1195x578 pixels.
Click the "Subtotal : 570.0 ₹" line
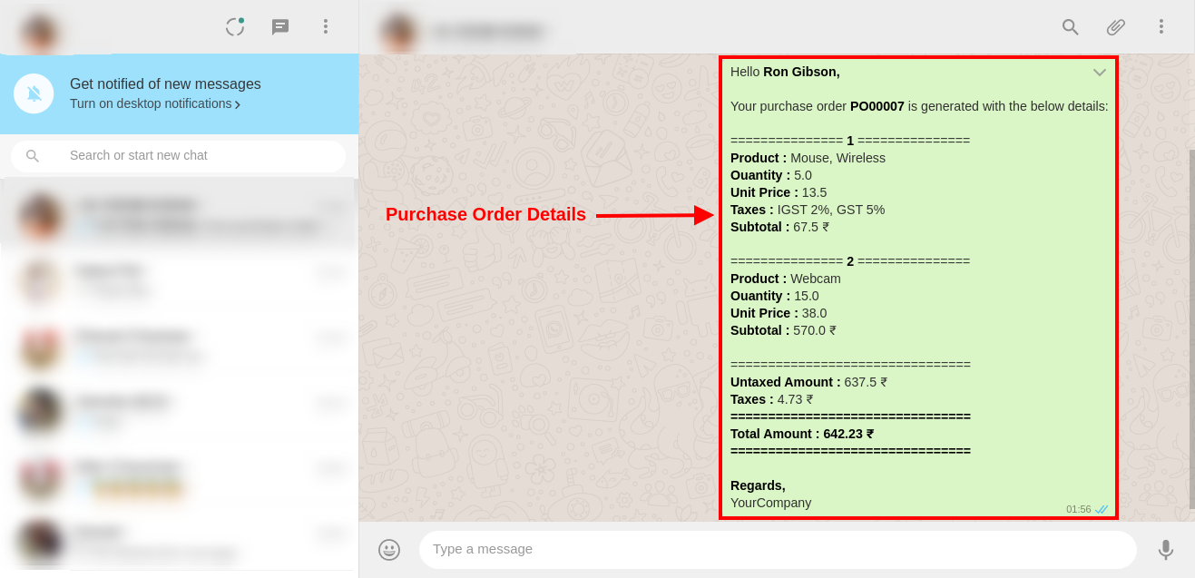(x=783, y=330)
